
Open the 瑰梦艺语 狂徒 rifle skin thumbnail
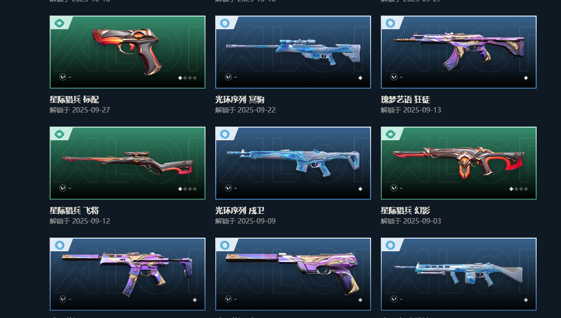(459, 52)
